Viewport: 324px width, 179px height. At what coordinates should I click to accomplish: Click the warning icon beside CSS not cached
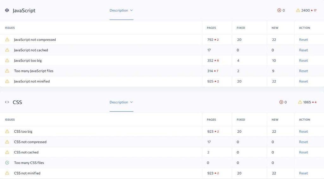pos(7,152)
